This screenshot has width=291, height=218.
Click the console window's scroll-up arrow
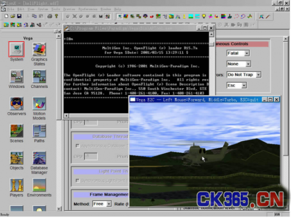click(212, 34)
